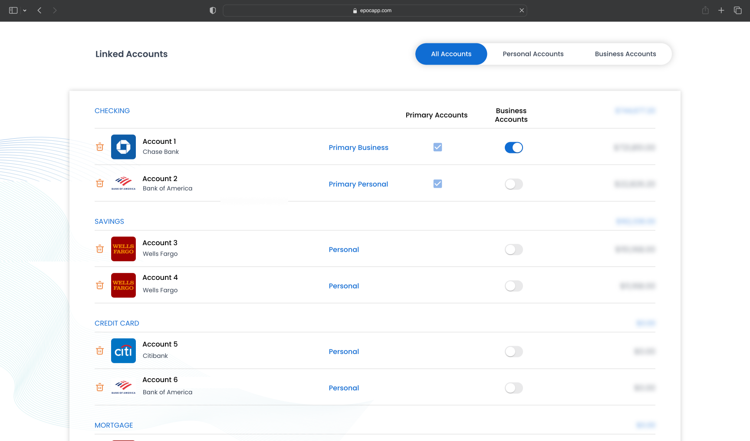Viewport: 750px width, 441px height.
Task: Switch on business toggle for Account 4
Action: pos(514,286)
